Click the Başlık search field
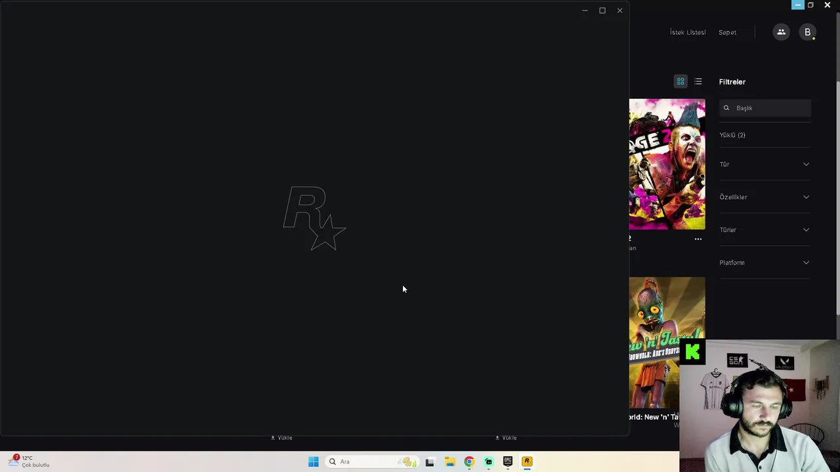Image resolution: width=840 pixels, height=472 pixels. point(765,108)
